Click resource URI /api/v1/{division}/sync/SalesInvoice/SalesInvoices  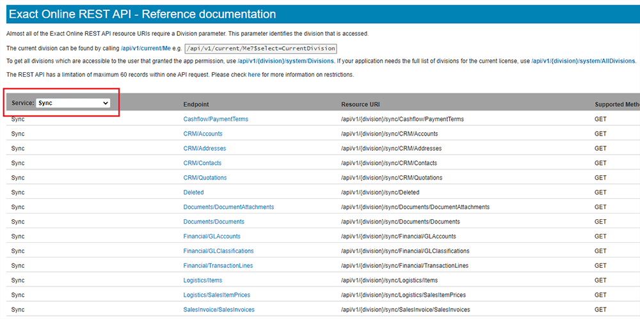click(406, 310)
